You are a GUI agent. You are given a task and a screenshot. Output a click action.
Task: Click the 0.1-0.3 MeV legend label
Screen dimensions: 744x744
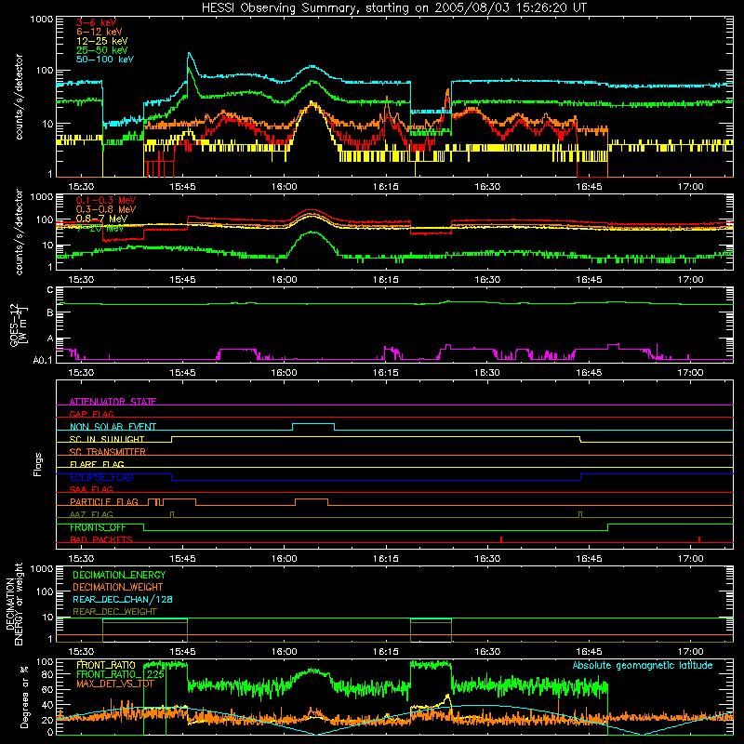[106, 200]
